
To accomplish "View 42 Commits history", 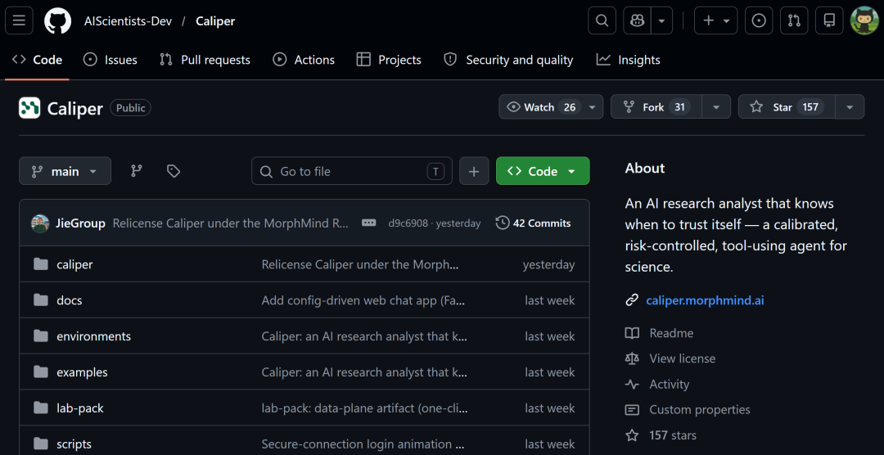I will [534, 223].
